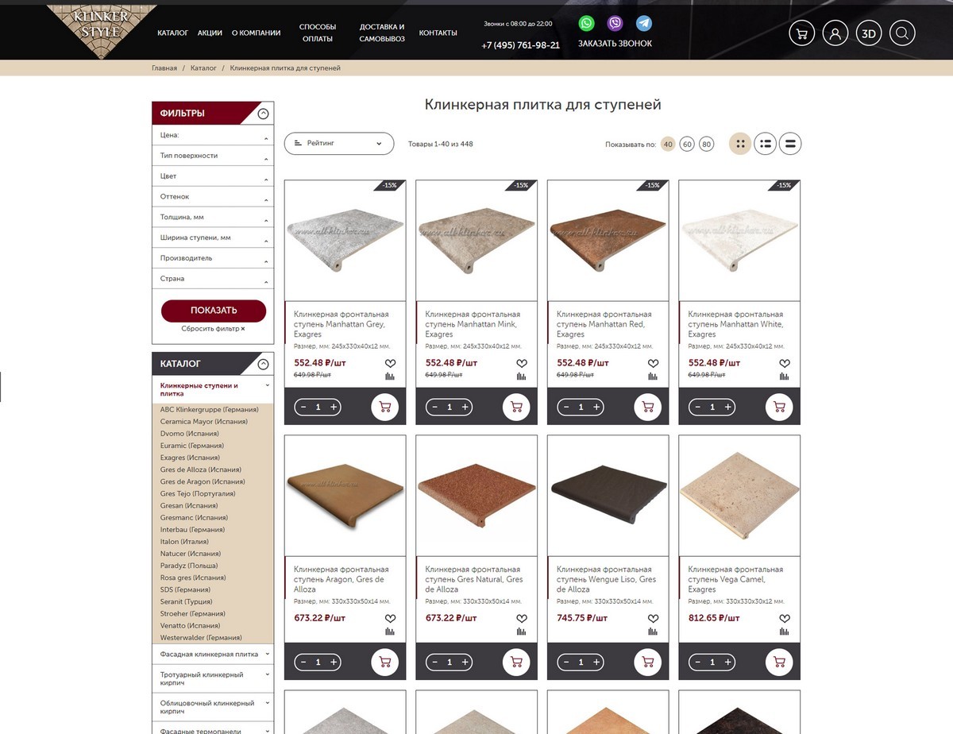Screen dimensions: 953x734
Task: Add Manhattan Grey to favorites heart
Action: click(x=390, y=363)
